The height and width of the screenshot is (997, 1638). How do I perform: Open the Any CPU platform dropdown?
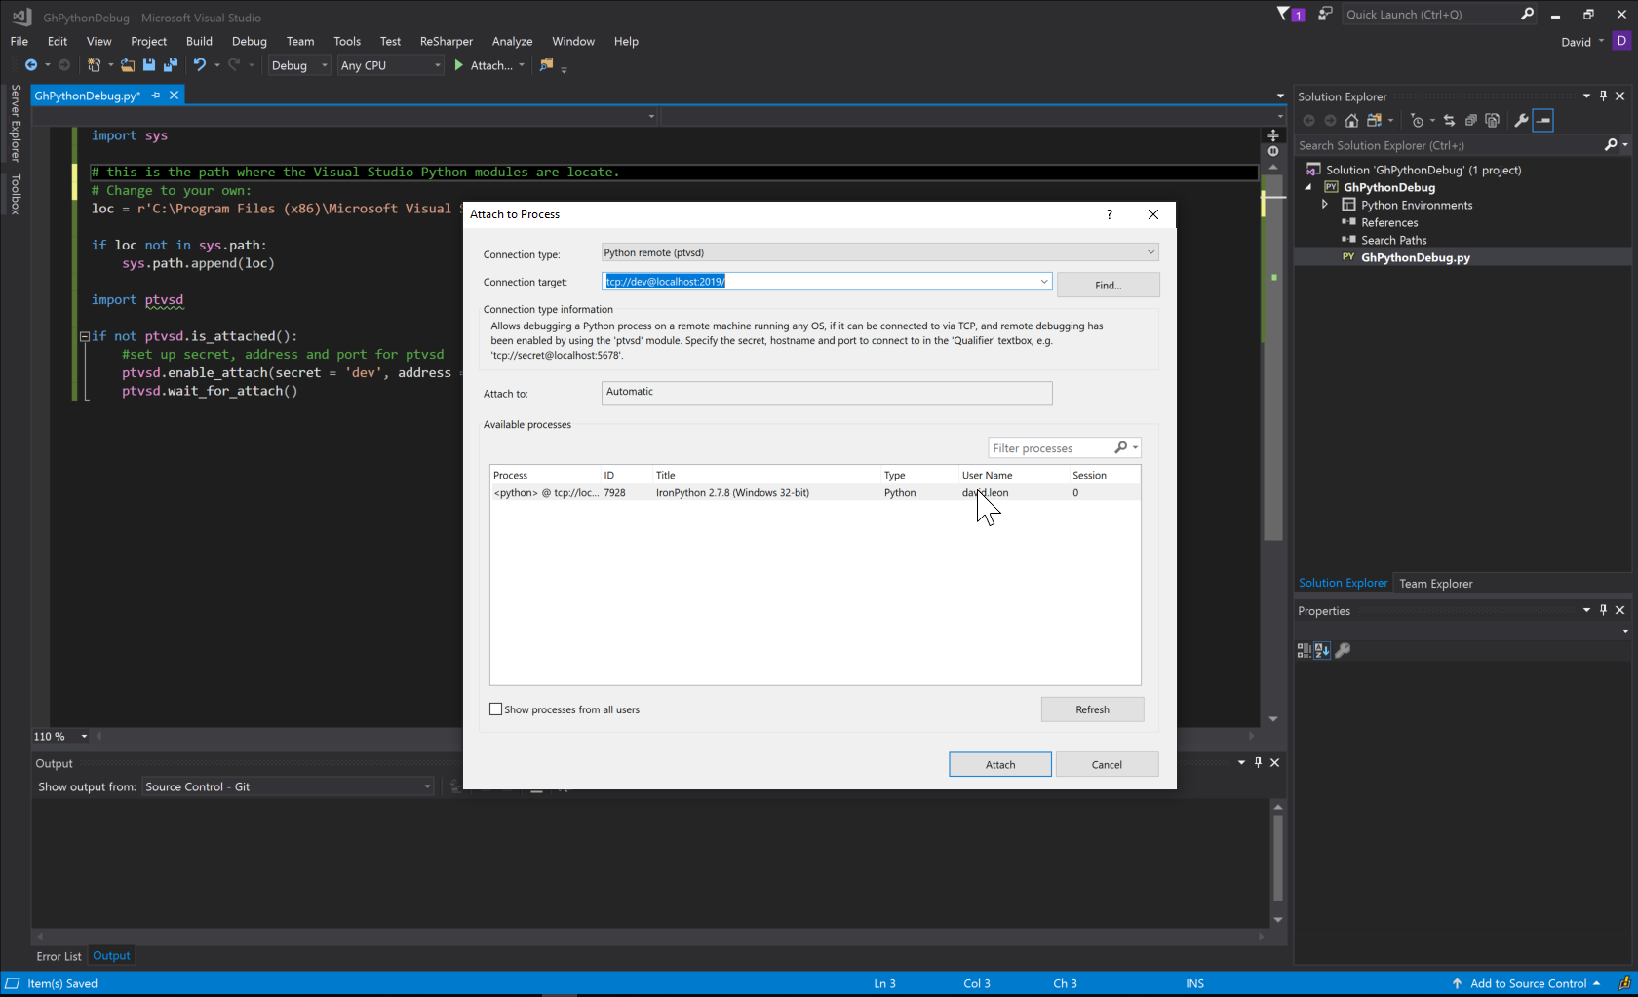[390, 65]
